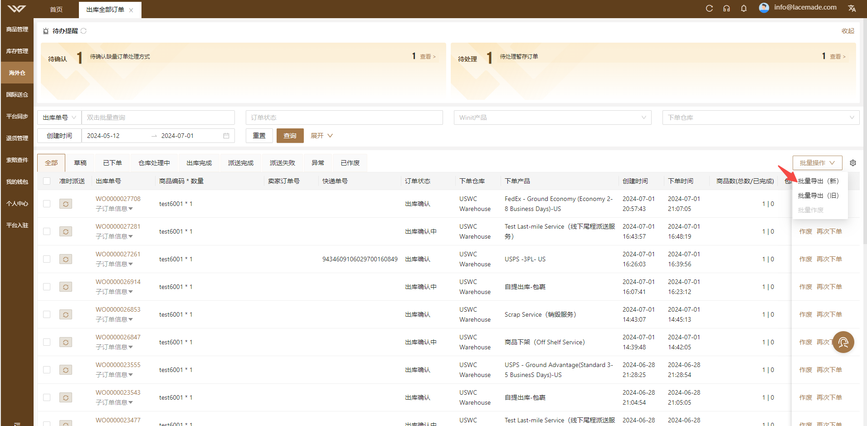Click on-time delivery icon for WO0000027708

pos(66,204)
